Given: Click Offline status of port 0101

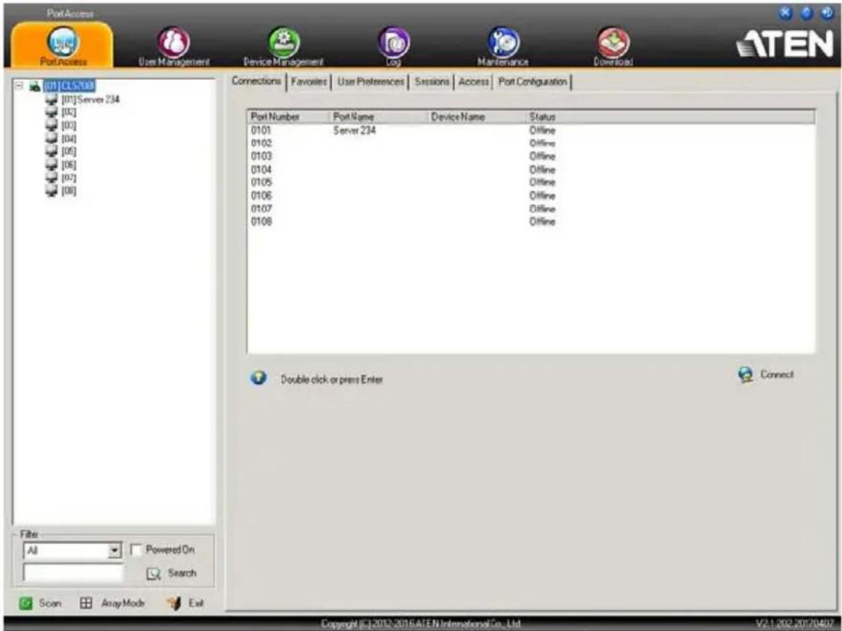Looking at the screenshot, I should pos(542,130).
